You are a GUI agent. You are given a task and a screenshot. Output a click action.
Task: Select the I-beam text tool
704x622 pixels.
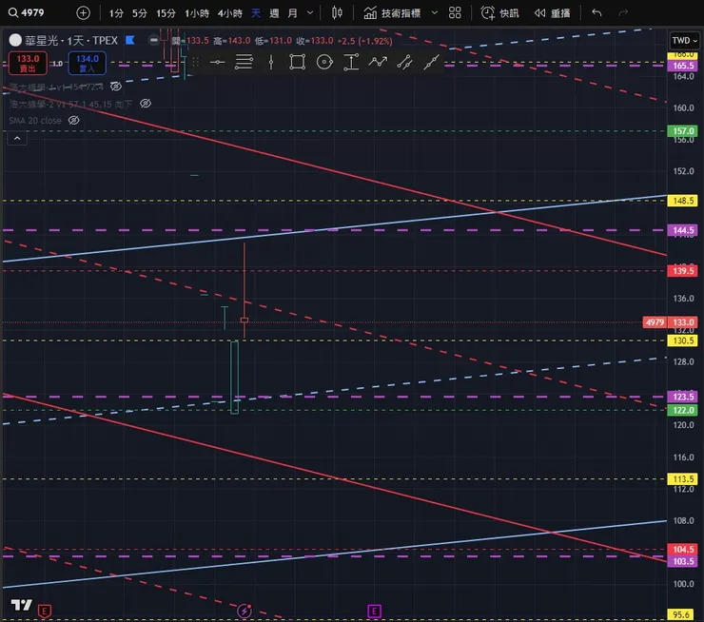tap(351, 63)
